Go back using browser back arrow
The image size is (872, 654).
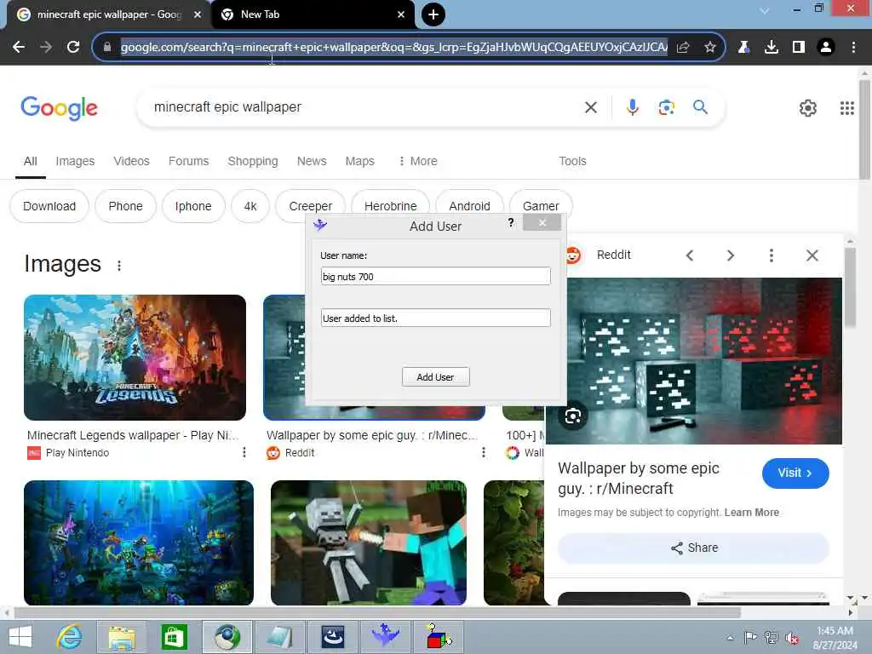19,48
